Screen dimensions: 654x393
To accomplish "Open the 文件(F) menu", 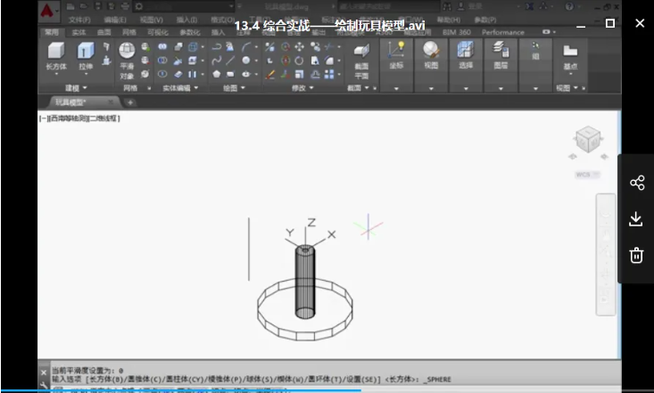I will (x=79, y=20).
